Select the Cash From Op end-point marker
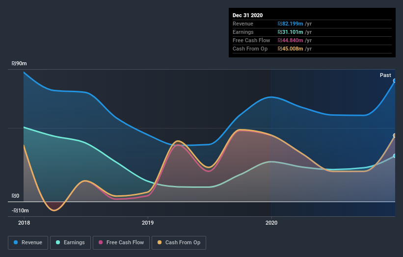The image size is (403, 257). tap(395, 135)
